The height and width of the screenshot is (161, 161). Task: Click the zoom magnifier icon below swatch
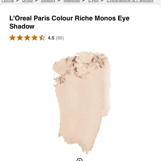pos(80,160)
